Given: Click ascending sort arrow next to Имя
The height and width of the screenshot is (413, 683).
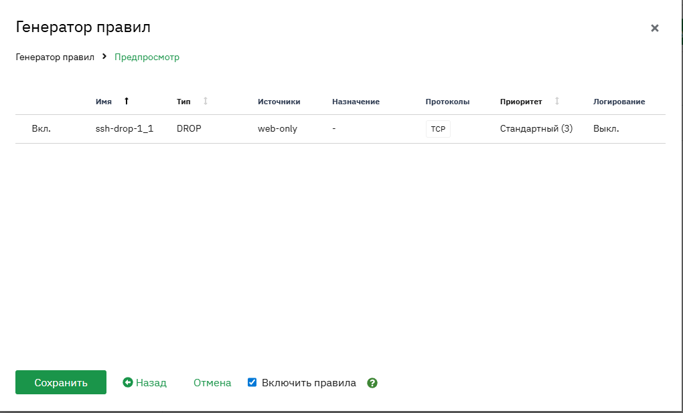Looking at the screenshot, I should pos(127,101).
